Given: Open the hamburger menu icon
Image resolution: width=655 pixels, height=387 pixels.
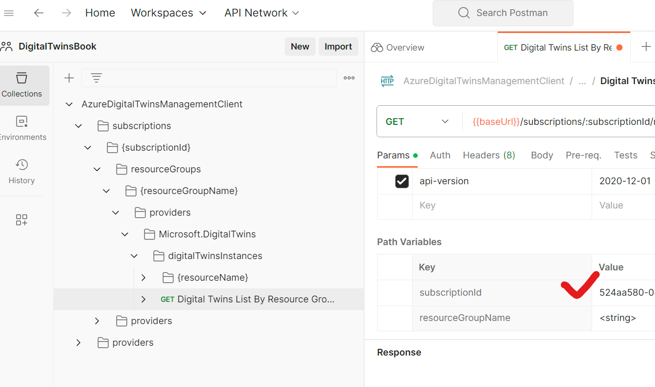Looking at the screenshot, I should point(9,13).
